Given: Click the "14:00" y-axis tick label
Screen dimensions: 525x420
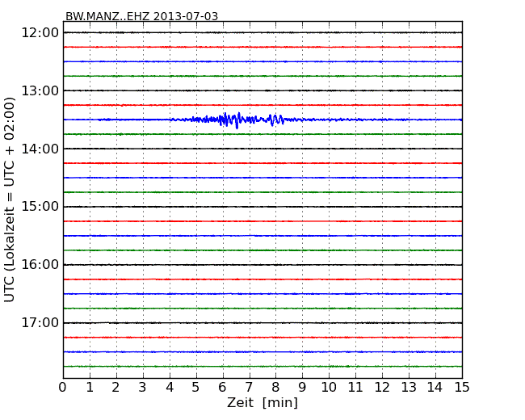Looking at the screenshot, I should [40, 149].
